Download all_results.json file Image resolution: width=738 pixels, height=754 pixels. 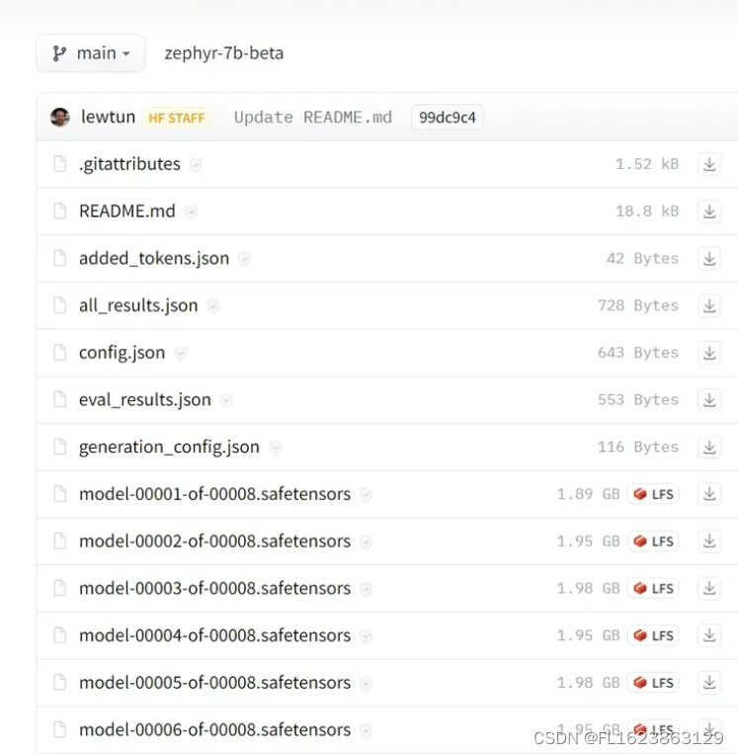click(709, 305)
